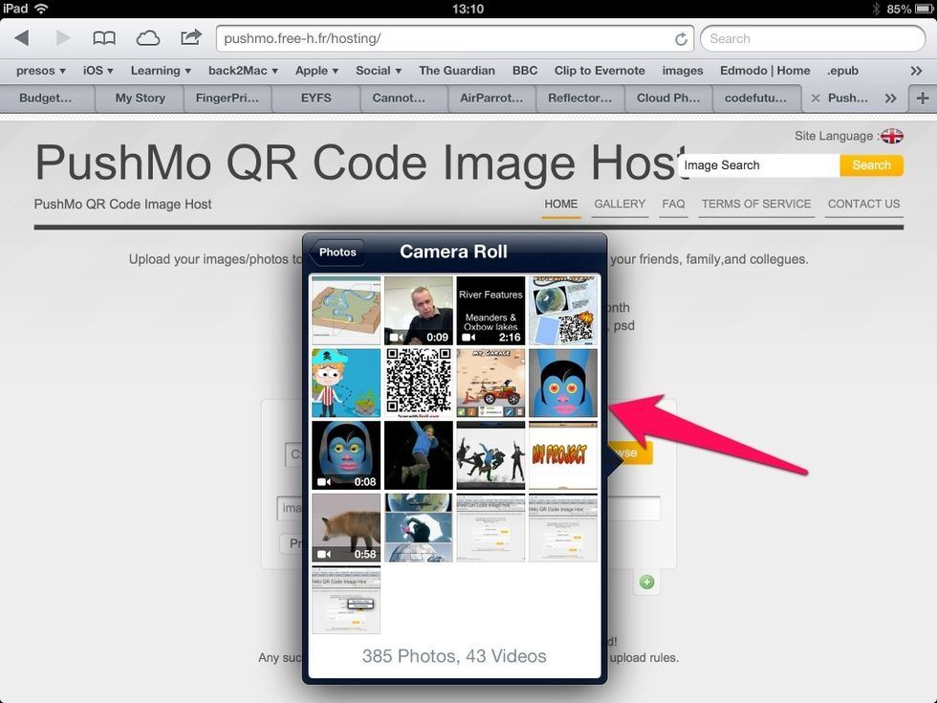
Task: Open CONTACT US page
Action: click(863, 204)
